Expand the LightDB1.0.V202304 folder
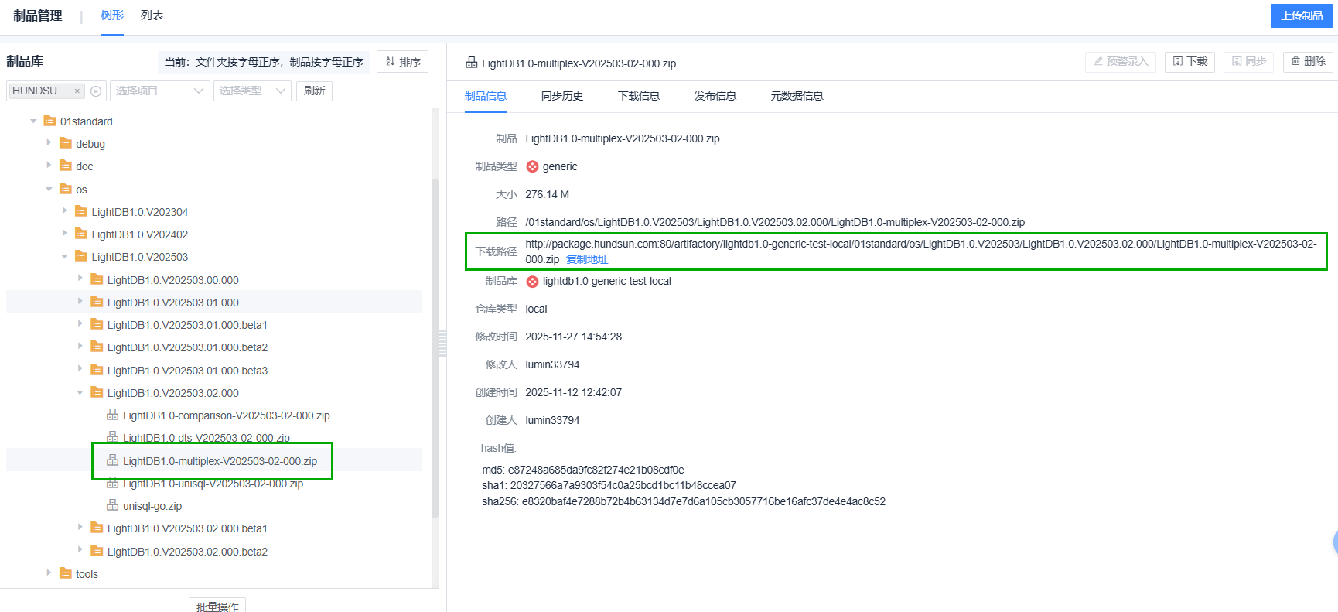 [x=64, y=211]
